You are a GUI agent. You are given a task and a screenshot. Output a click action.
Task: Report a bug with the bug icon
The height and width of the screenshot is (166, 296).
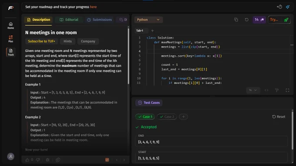tap(47, 160)
